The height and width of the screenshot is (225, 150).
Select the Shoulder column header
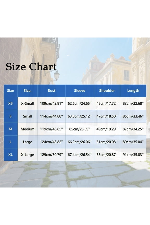[107, 91]
